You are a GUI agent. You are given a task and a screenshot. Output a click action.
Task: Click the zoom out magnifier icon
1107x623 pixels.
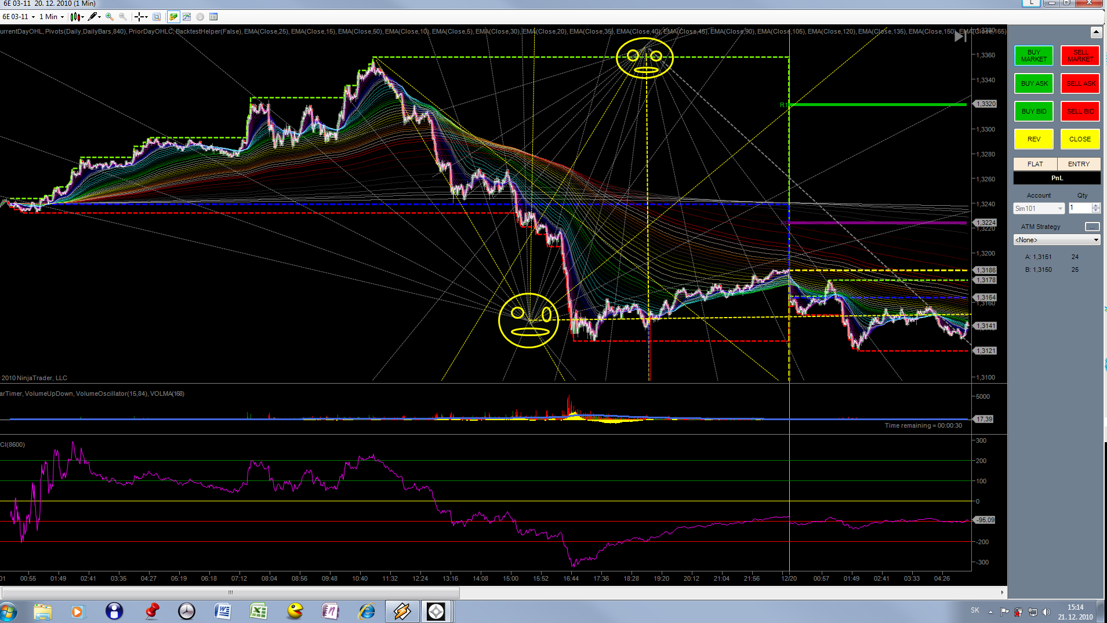click(x=123, y=17)
